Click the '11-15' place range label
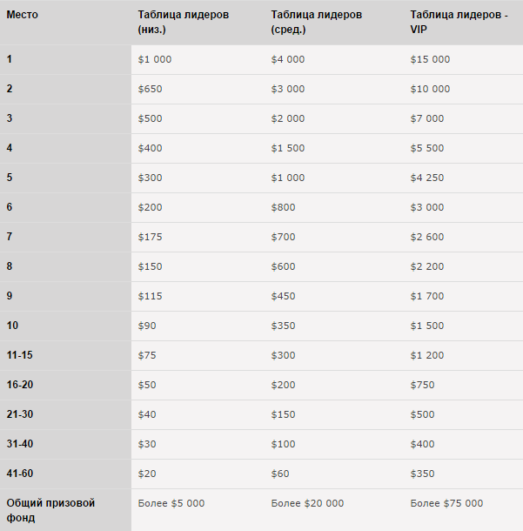 pos(20,355)
